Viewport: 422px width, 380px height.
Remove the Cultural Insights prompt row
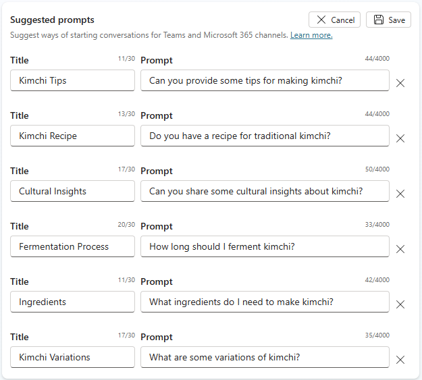click(x=400, y=194)
